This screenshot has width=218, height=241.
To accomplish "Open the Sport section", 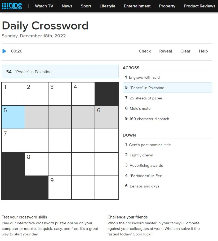I will 86,6.
